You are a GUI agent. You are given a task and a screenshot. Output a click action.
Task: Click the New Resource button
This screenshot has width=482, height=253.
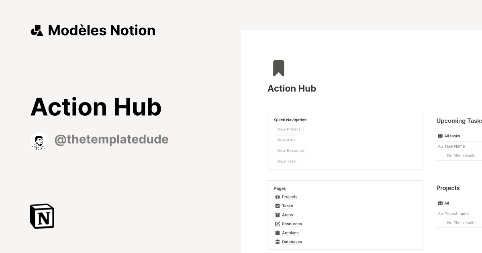[x=290, y=150]
